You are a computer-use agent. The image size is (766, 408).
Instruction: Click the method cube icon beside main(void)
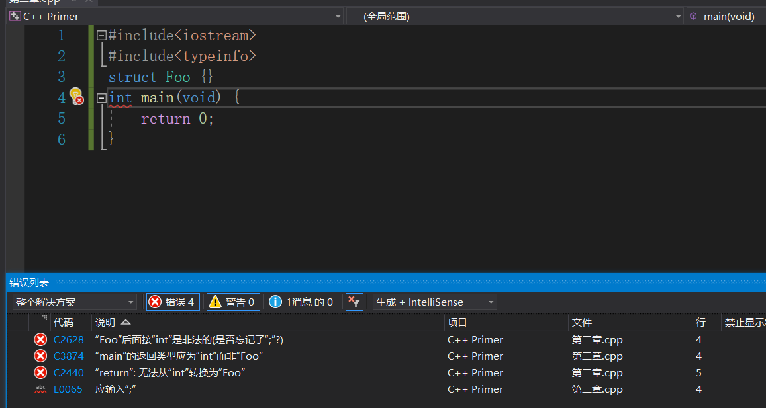[x=693, y=16]
